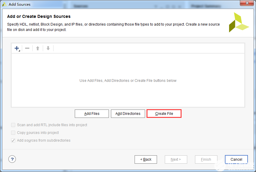Click the Add Directories button
Screen dimensions: 256x172
point(128,114)
